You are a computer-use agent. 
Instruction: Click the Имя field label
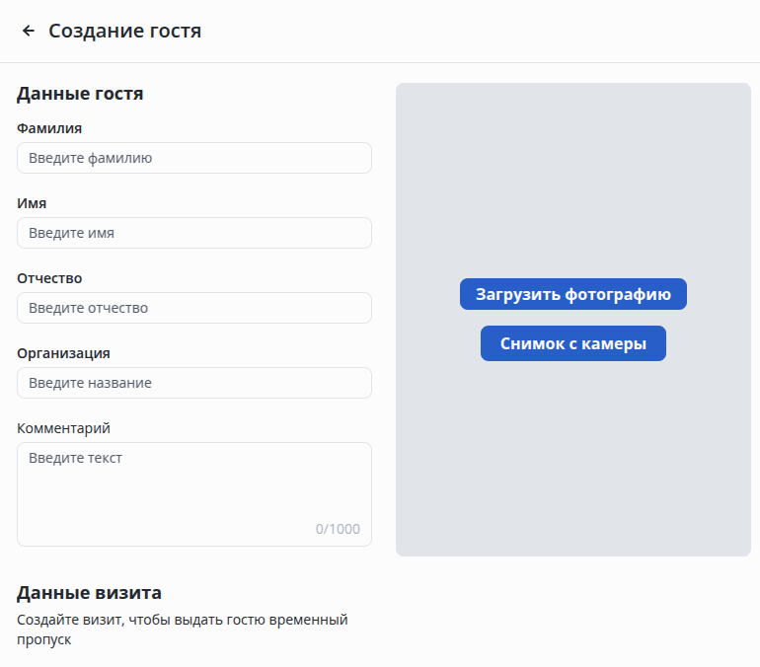(32, 203)
